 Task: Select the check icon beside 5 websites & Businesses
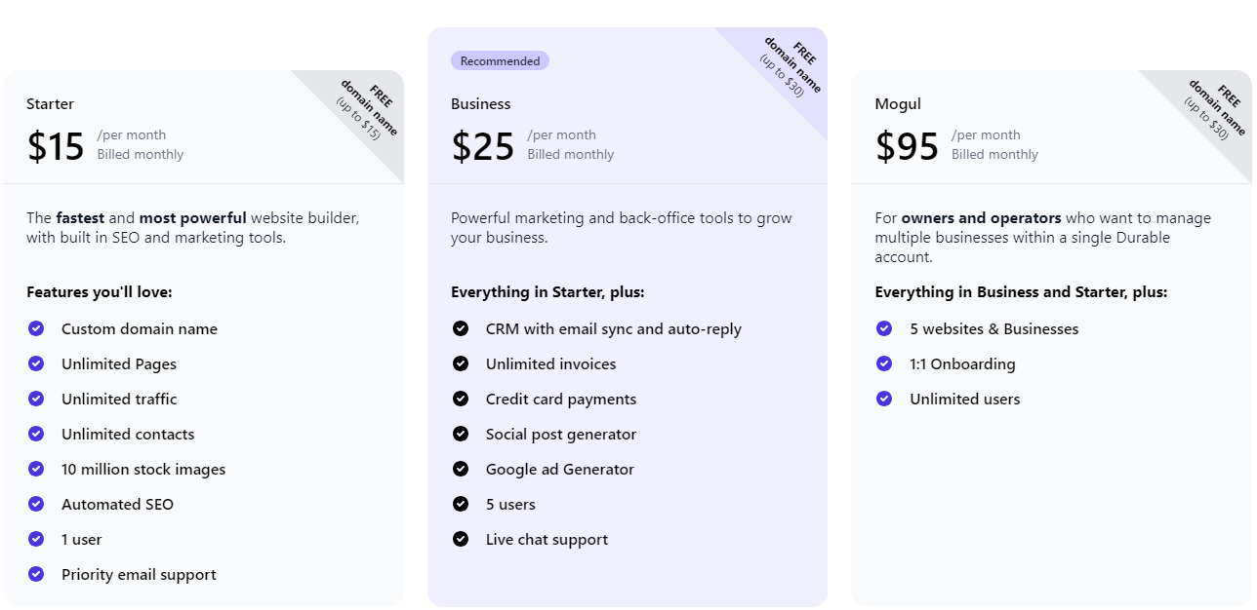pos(884,328)
